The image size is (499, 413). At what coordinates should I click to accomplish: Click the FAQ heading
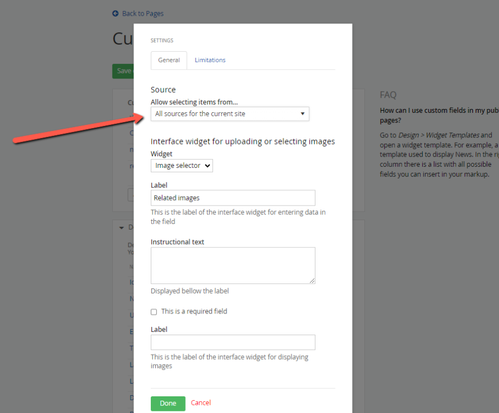[388, 94]
